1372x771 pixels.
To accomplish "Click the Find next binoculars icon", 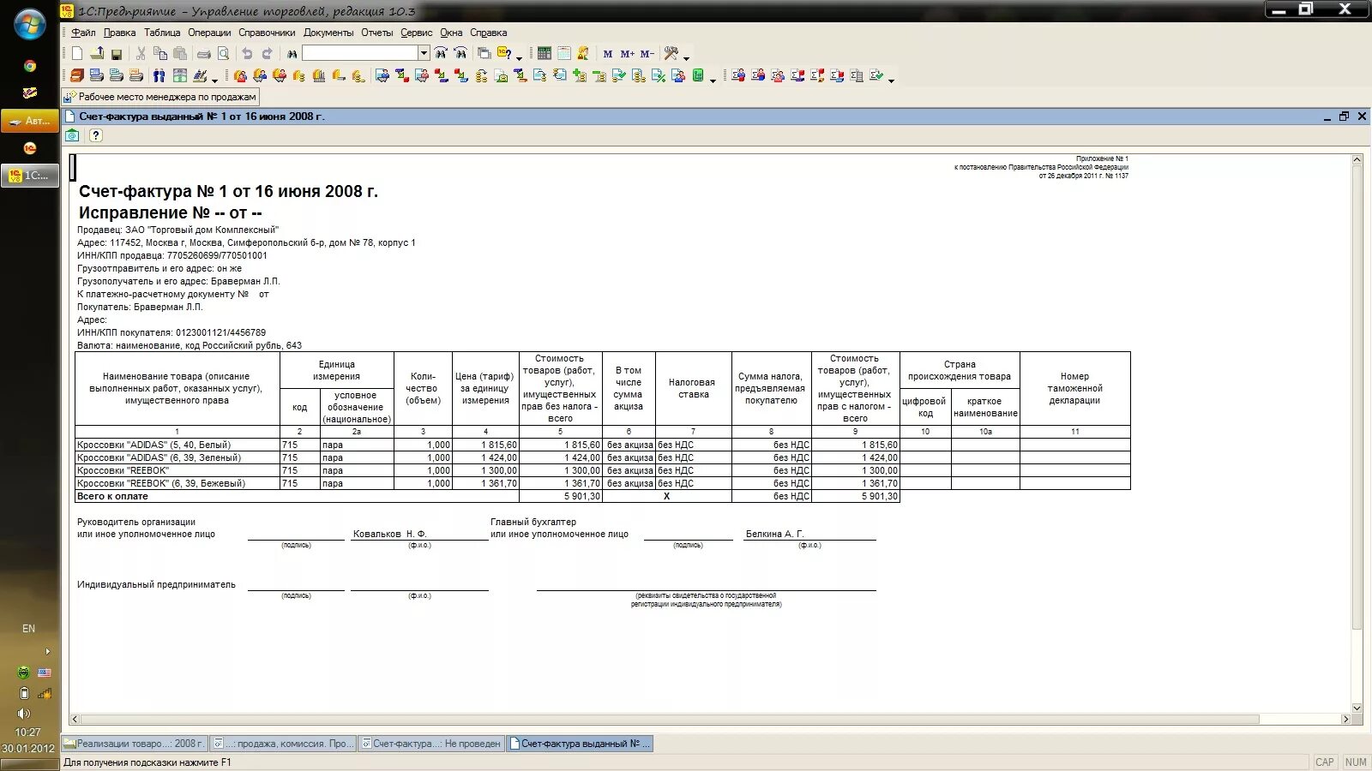I will (x=441, y=54).
